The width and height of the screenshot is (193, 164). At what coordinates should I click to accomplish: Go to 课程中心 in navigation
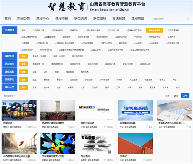(43, 19)
